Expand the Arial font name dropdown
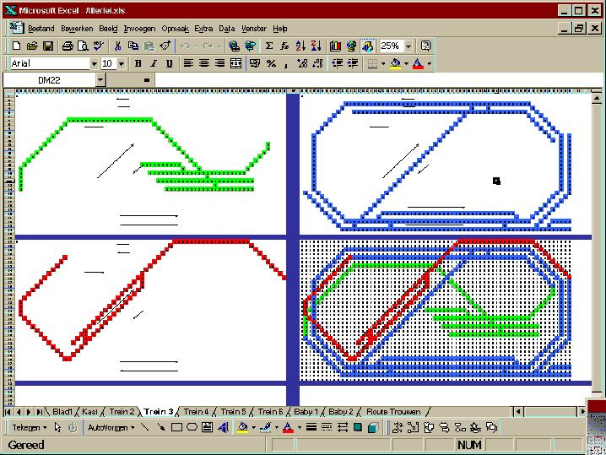Image resolution: width=606 pixels, height=455 pixels. [x=94, y=63]
